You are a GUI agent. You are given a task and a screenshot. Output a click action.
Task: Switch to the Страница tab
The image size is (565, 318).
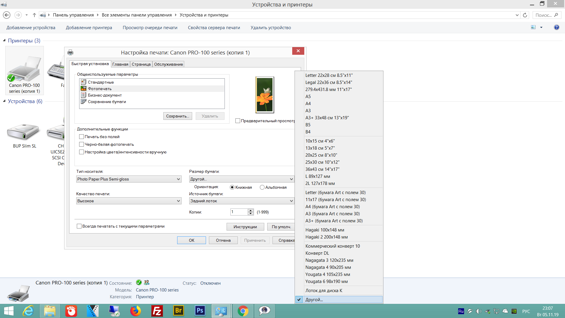(x=141, y=64)
